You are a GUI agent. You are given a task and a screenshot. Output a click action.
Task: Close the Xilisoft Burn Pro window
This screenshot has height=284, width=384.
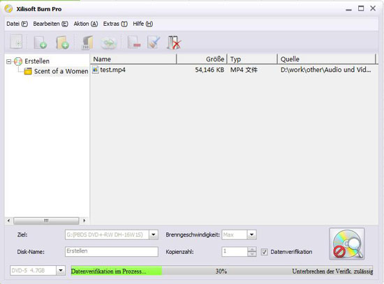(x=373, y=8)
